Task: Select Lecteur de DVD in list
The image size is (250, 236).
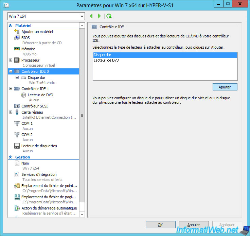Action: click(x=106, y=60)
